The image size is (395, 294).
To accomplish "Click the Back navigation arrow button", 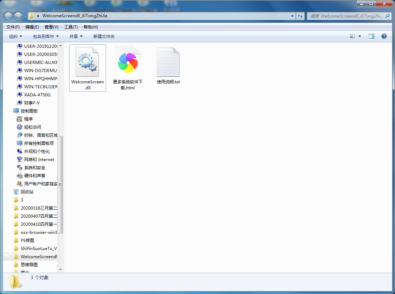I will coord(8,16).
